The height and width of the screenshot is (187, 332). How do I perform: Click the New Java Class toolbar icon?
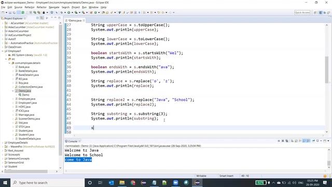(95, 12)
